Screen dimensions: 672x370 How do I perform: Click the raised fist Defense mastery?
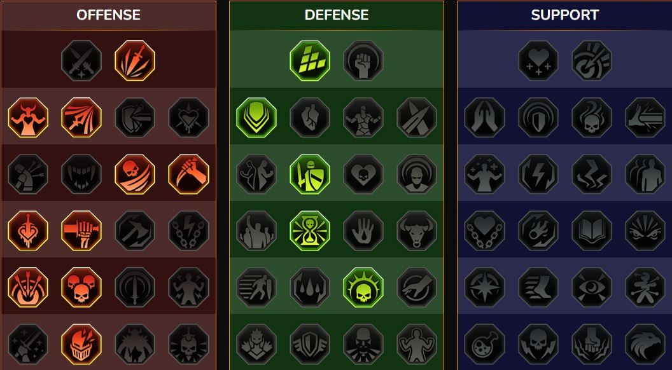click(363, 61)
